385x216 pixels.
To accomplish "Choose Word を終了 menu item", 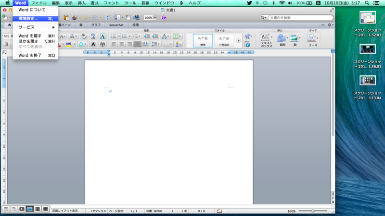I will pos(36,55).
